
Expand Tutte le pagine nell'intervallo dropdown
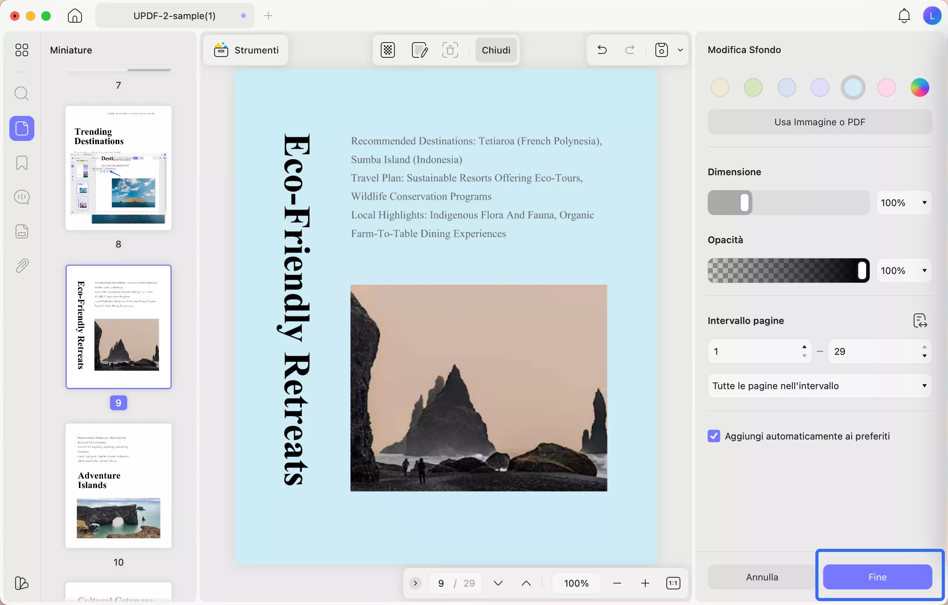[820, 386]
